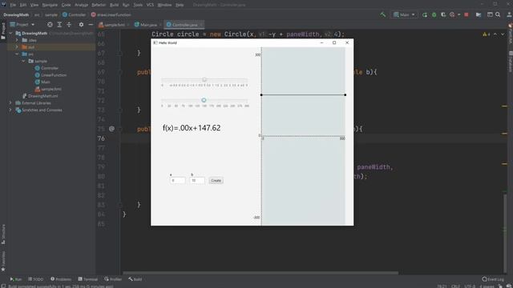Screen dimensions: 513x288
Task: Click the user account icon at top right
Action: pyautogui.click(x=510, y=14)
